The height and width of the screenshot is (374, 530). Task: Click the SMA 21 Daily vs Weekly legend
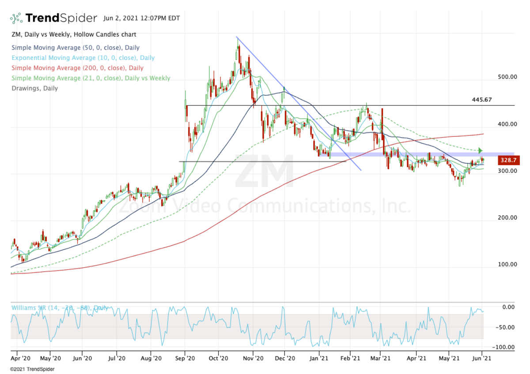pos(91,78)
